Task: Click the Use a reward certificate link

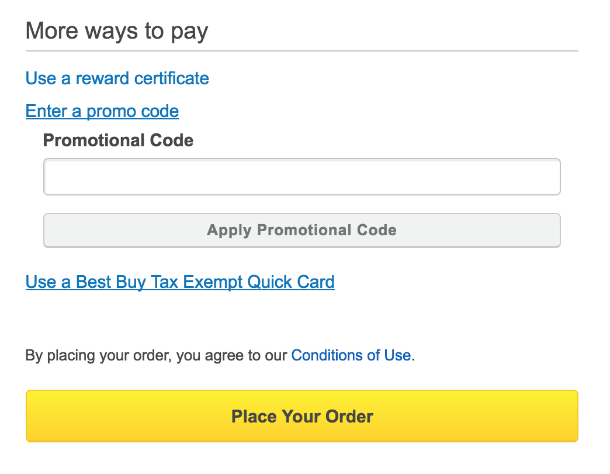Action: coord(117,78)
